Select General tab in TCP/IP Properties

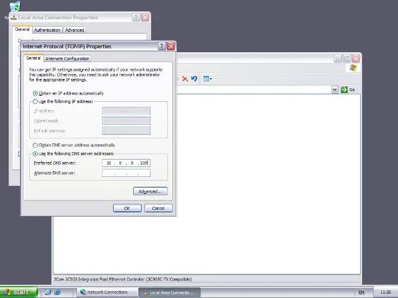33,58
